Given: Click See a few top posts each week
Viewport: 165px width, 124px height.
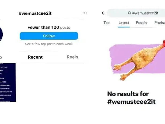Looking at the screenshot, I should click(x=49, y=44).
